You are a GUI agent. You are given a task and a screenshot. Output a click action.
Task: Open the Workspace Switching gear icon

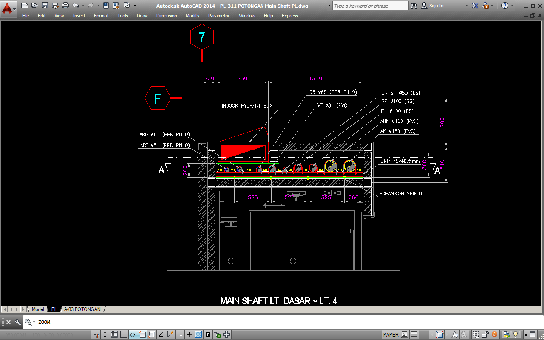point(475,334)
